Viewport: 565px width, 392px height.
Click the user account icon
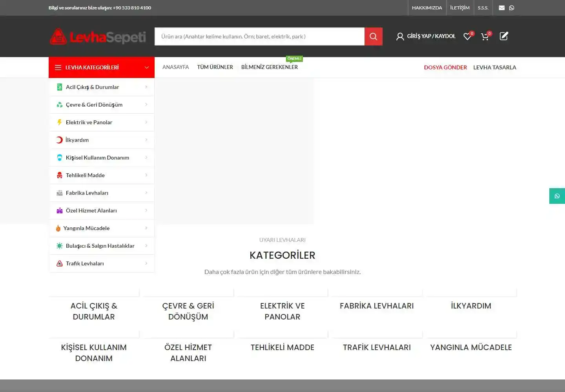[x=400, y=36]
